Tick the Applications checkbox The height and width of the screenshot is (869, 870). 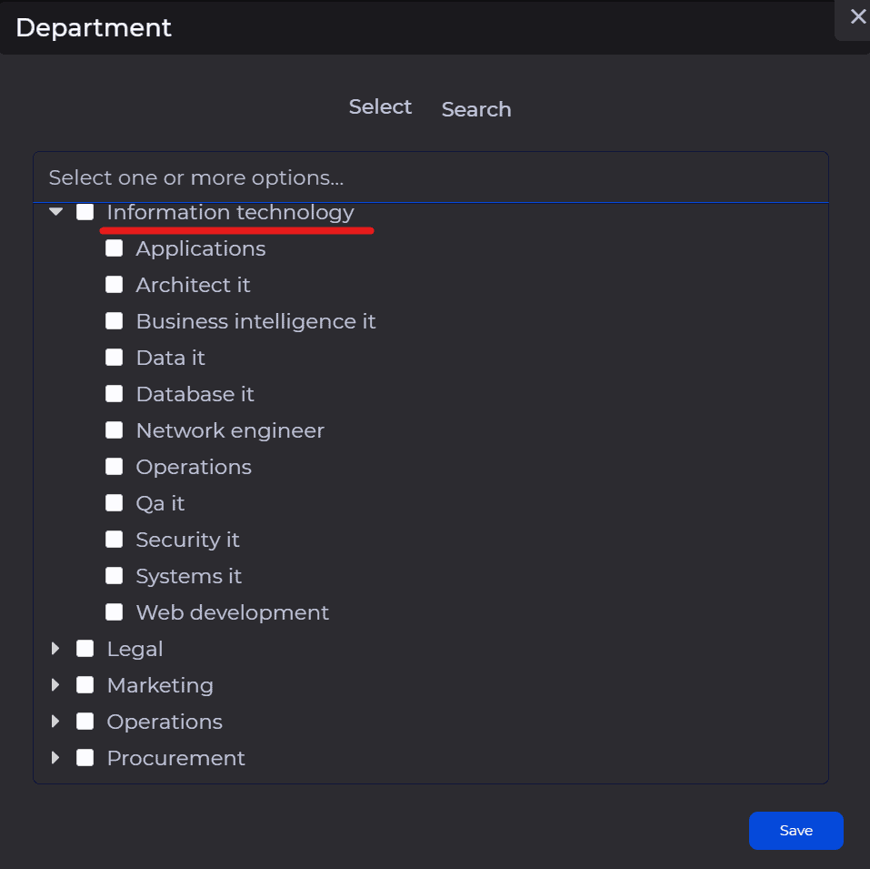[115, 248]
